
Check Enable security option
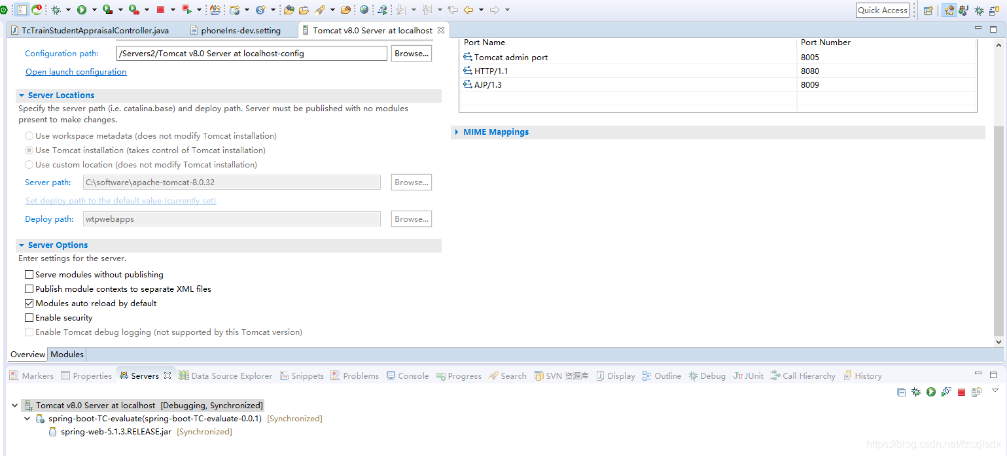(x=29, y=318)
